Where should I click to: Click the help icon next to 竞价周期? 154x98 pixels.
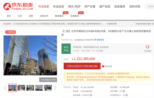[124, 91]
